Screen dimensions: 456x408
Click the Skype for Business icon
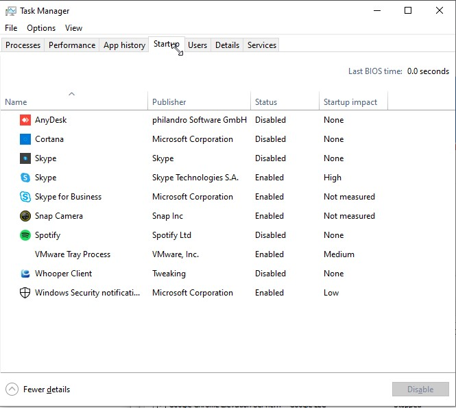(x=25, y=197)
